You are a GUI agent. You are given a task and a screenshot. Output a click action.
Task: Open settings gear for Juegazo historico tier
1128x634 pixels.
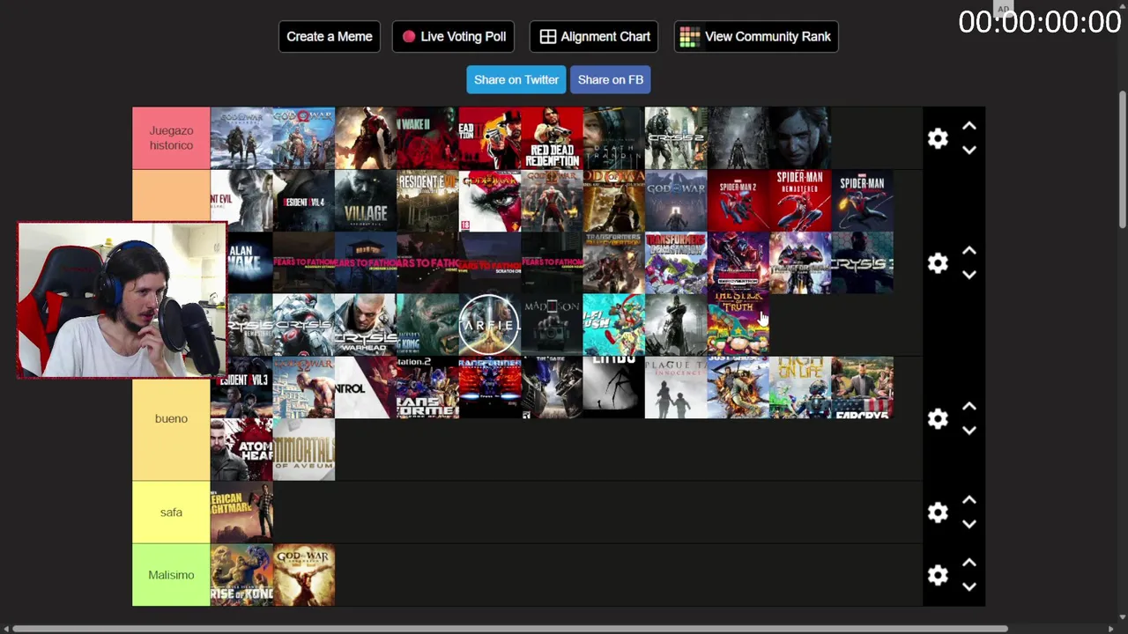(938, 138)
